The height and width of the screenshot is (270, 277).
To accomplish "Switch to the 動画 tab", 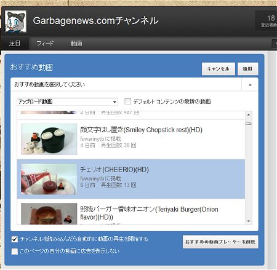I will [x=76, y=43].
